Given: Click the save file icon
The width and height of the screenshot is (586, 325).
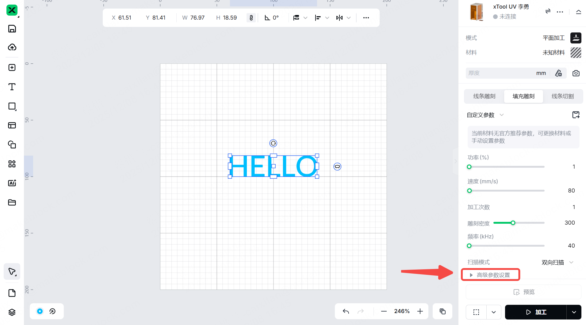Looking at the screenshot, I should click(12, 29).
